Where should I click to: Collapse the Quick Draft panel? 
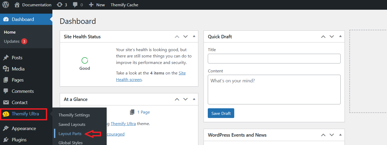[x=340, y=36]
